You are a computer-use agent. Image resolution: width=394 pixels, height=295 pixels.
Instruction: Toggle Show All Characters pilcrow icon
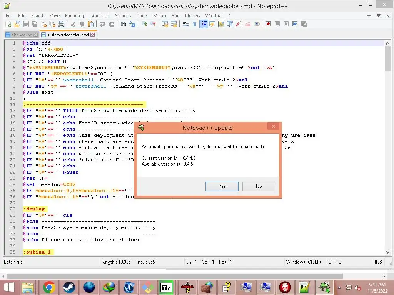(x=194, y=24)
